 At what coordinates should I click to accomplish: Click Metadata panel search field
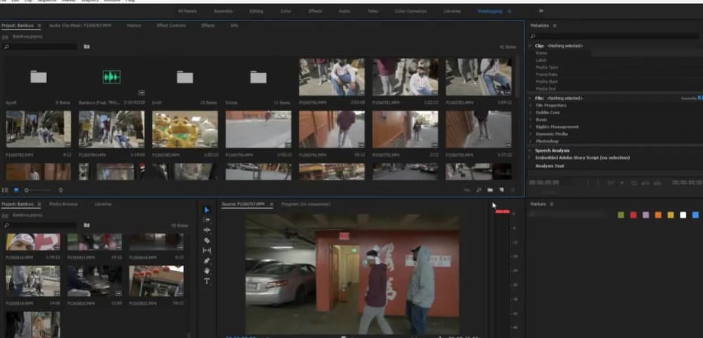tap(614, 36)
